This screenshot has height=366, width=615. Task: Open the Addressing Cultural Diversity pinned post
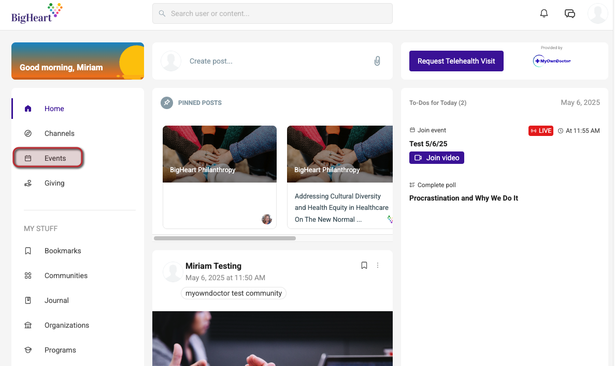(340, 177)
